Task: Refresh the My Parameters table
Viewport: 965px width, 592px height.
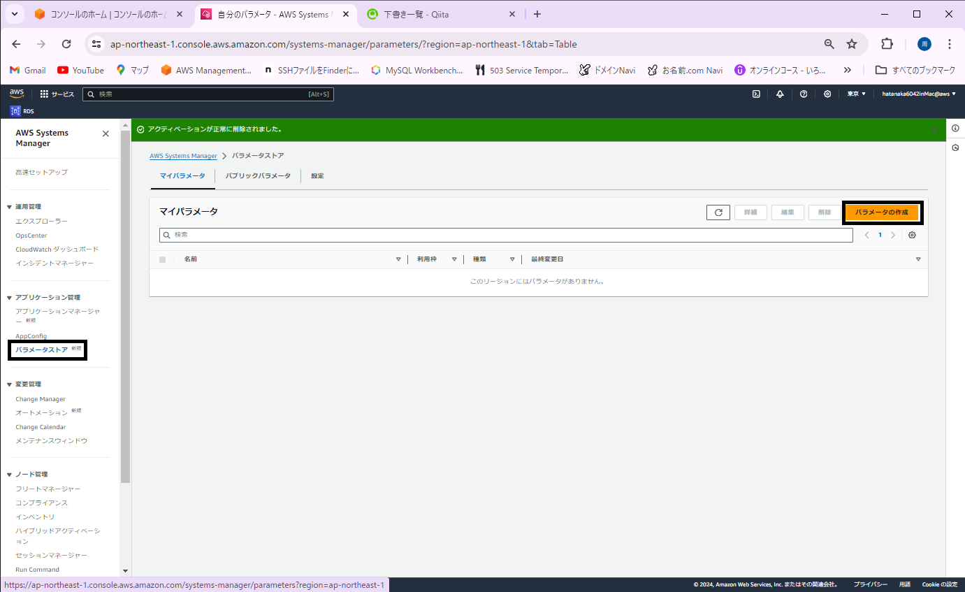Action: click(718, 212)
